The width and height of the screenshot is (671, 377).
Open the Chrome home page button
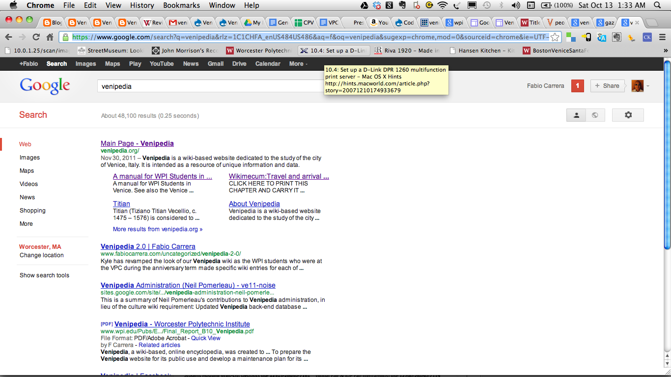coord(50,37)
